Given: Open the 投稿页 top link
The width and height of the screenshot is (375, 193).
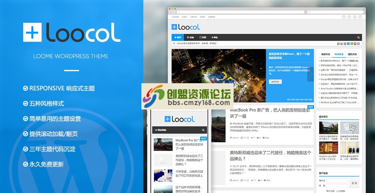Looking at the screenshot, I should click(x=202, y=17).
